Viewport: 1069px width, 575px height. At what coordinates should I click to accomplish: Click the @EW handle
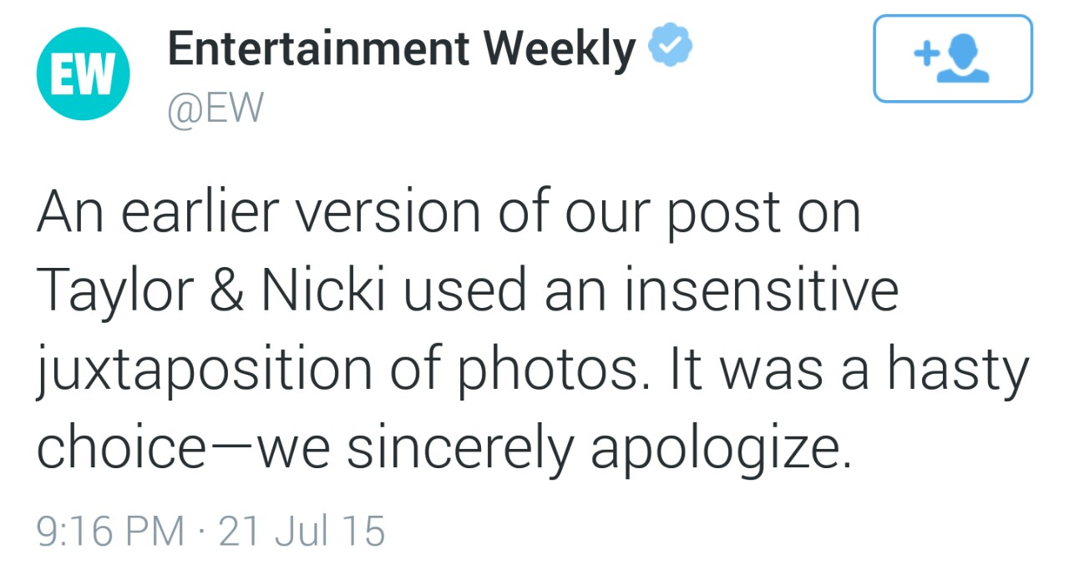click(215, 109)
